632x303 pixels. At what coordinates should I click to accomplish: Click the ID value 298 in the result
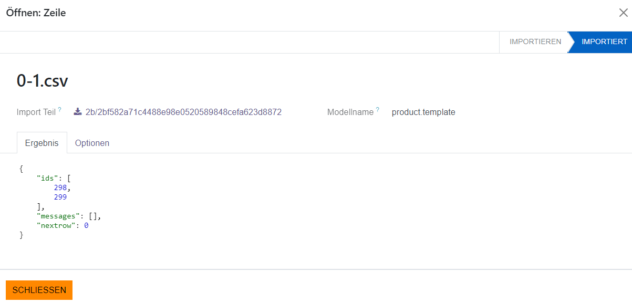point(60,187)
